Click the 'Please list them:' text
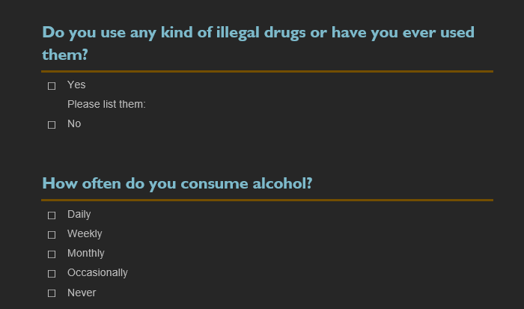 (x=106, y=104)
